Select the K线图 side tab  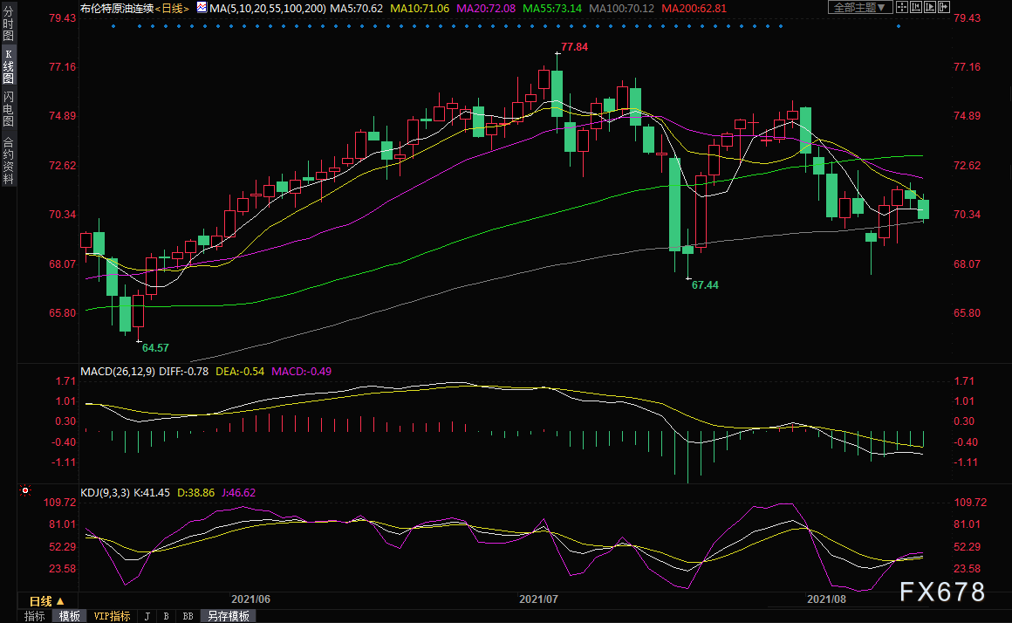tap(9, 67)
